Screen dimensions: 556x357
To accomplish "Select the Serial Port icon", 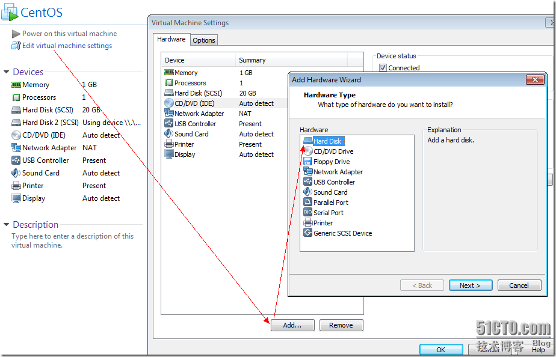I will pyautogui.click(x=308, y=213).
